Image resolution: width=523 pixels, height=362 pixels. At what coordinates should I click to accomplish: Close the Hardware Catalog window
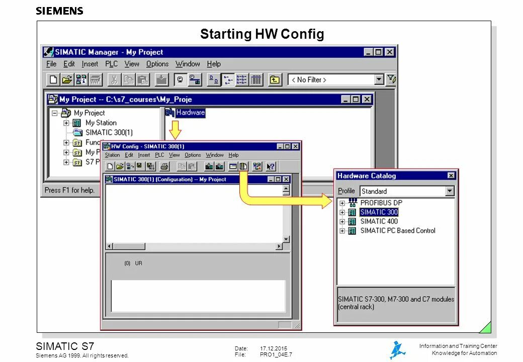click(x=451, y=175)
